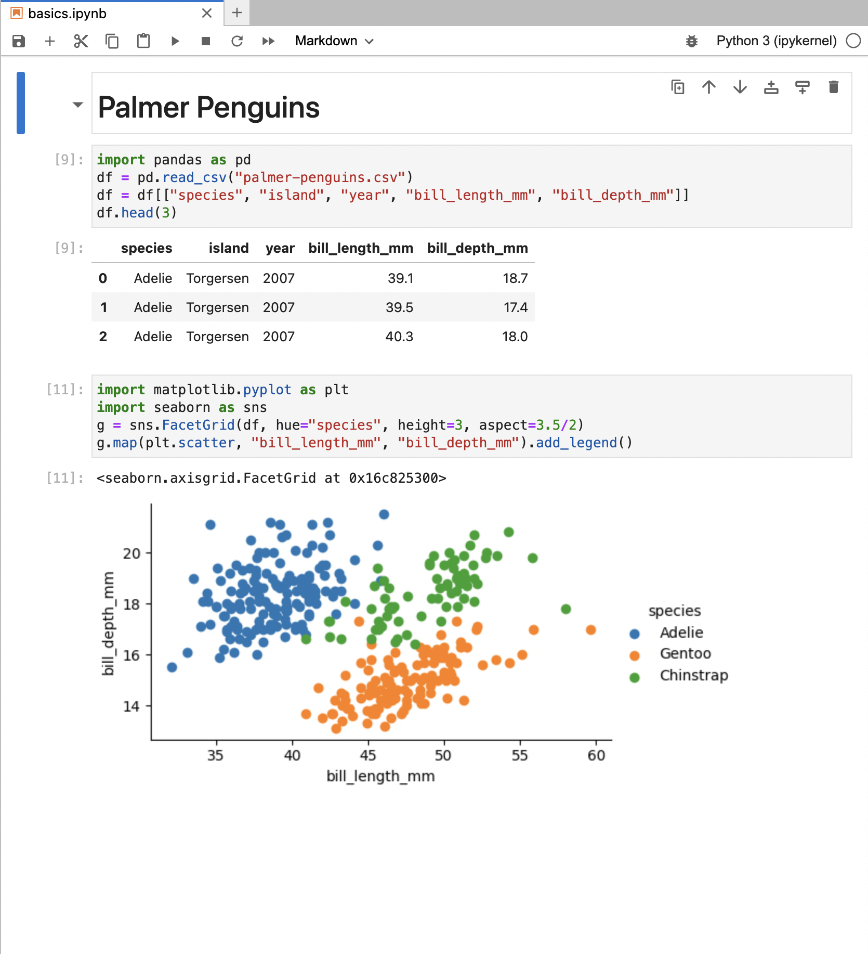Viewport: 868px width, 954px height.
Task: Open the Markdown cell type dropdown
Action: tap(334, 41)
